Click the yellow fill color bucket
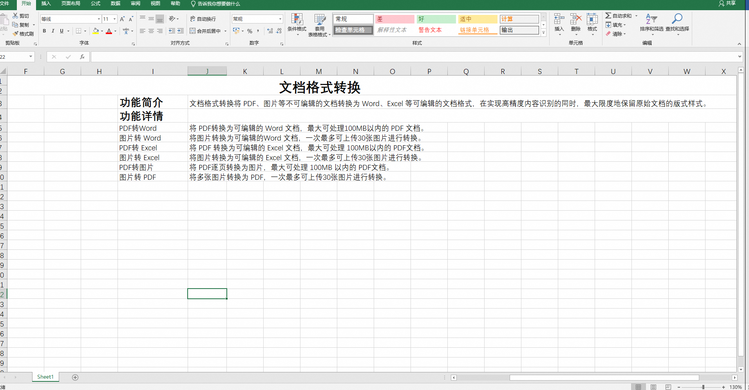Image resolution: width=749 pixels, height=390 pixels. [x=96, y=31]
